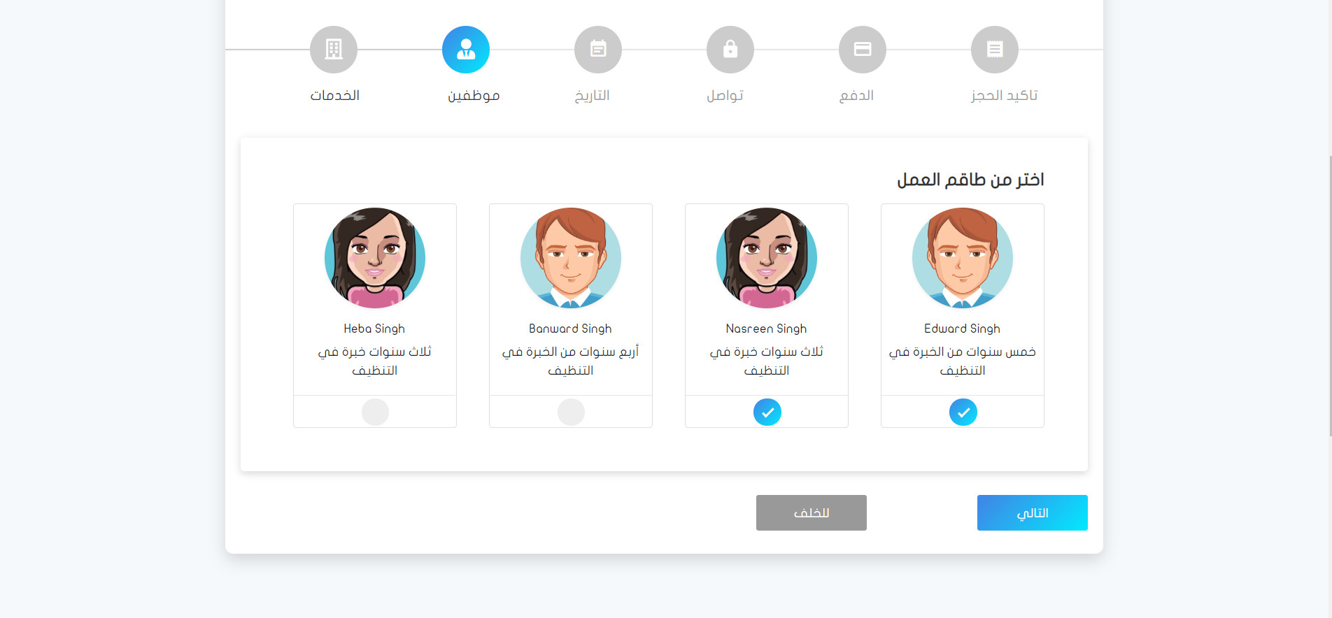Open the التاريخ step label
This screenshot has height=618, width=1332.
pyautogui.click(x=593, y=95)
